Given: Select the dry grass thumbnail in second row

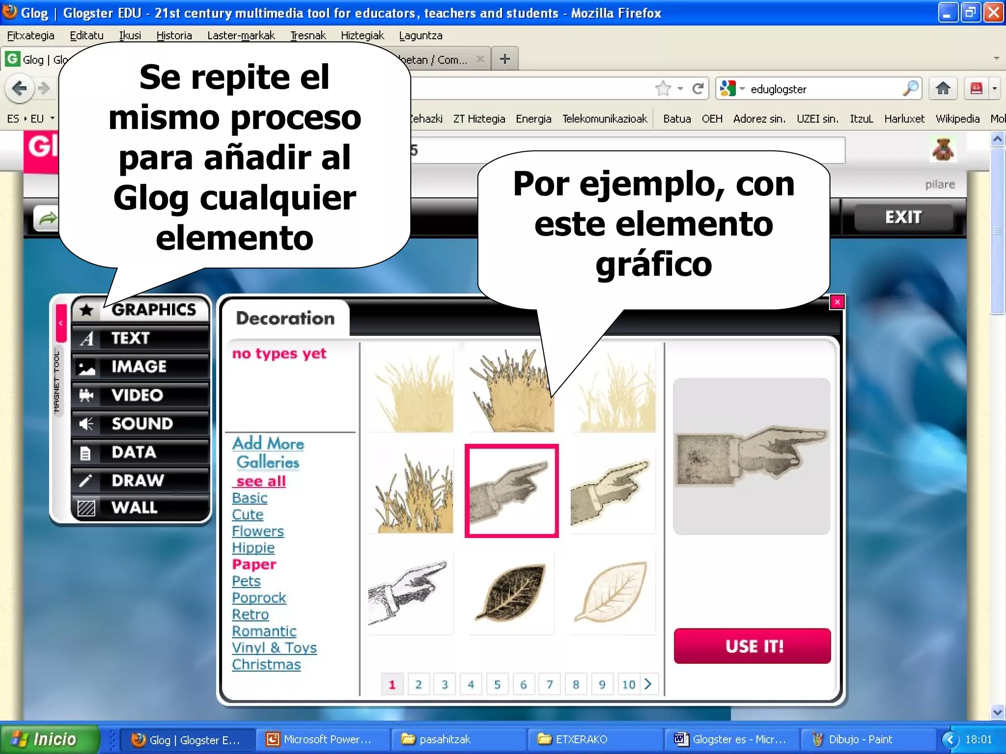Looking at the screenshot, I should [410, 491].
